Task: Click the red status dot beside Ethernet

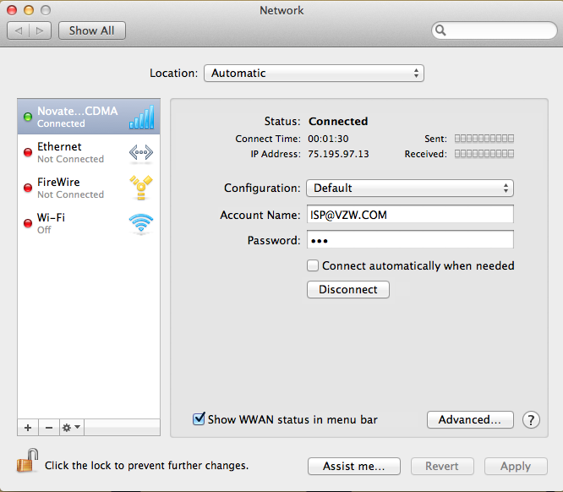Action: [28, 152]
